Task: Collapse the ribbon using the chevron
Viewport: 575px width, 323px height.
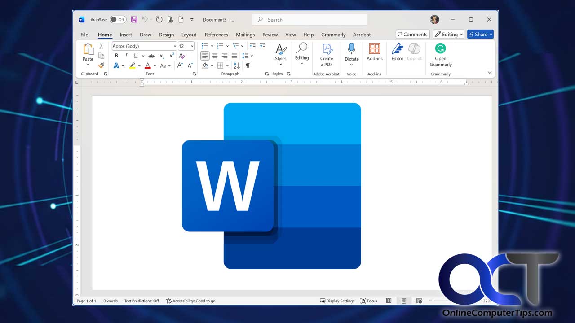Action: pyautogui.click(x=490, y=73)
